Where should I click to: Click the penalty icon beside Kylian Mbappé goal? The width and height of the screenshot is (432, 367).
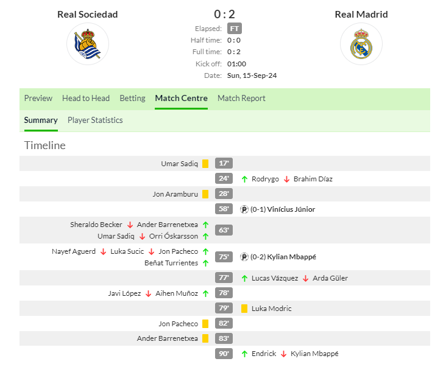(244, 257)
